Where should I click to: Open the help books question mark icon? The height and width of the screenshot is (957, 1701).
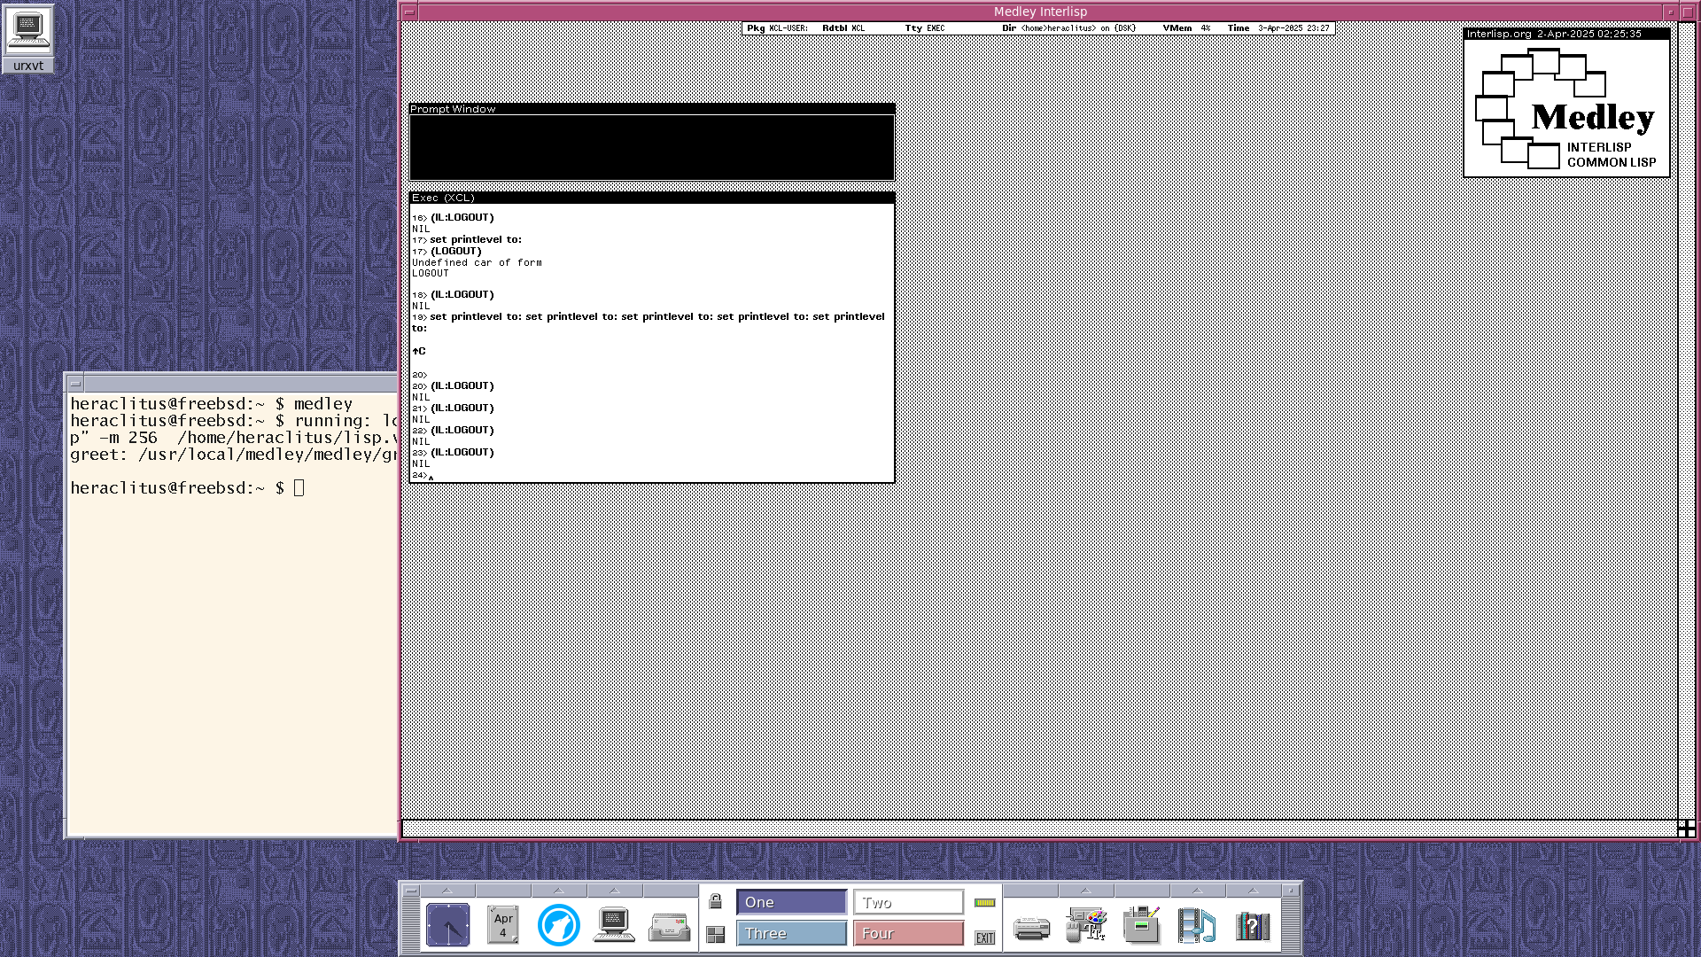click(x=1252, y=926)
